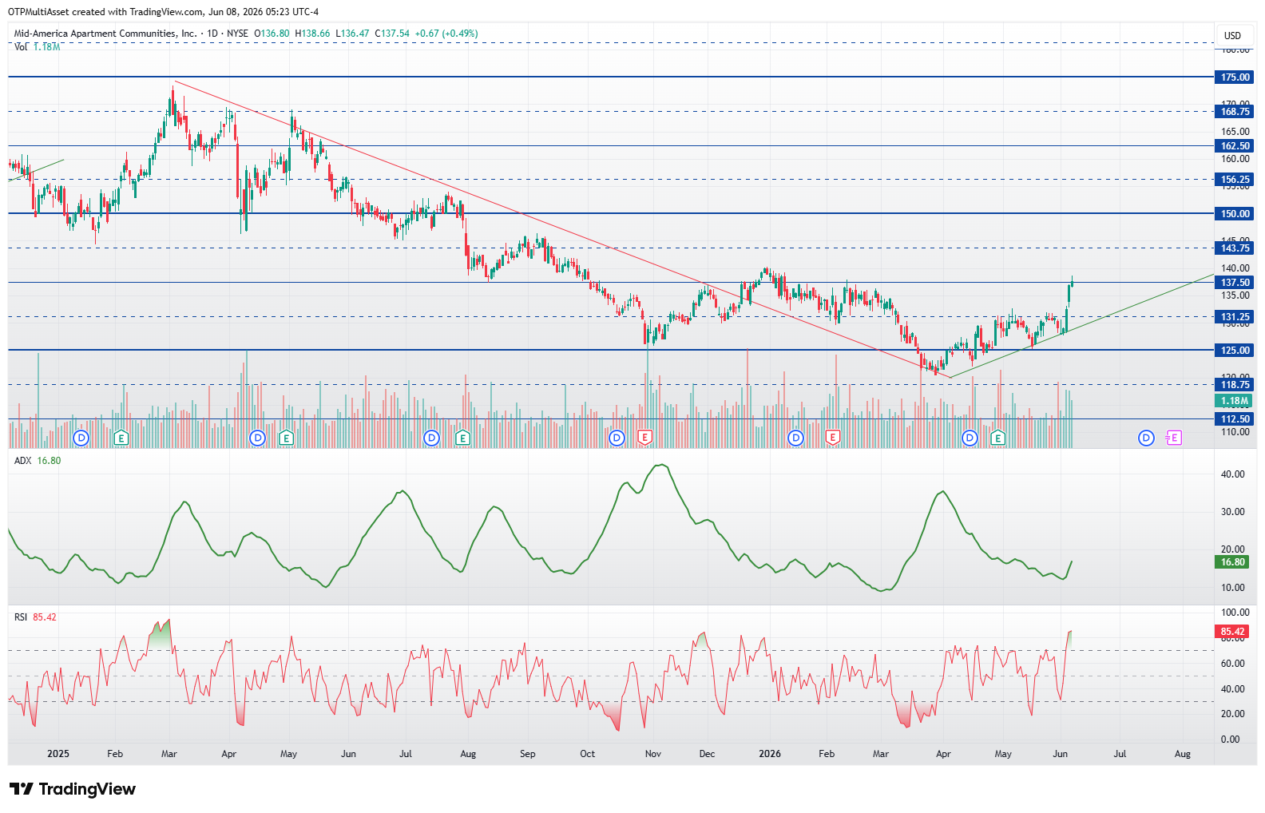Viewport: 1265px width, 813px height.
Task: Click the Nov label on time axis
Action: [653, 754]
